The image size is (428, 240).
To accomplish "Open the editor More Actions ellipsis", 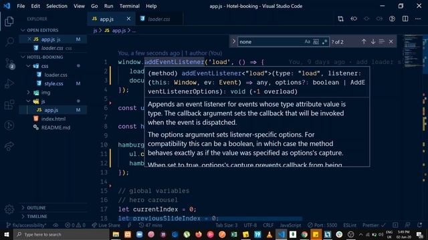I will pyautogui.click(x=418, y=19).
